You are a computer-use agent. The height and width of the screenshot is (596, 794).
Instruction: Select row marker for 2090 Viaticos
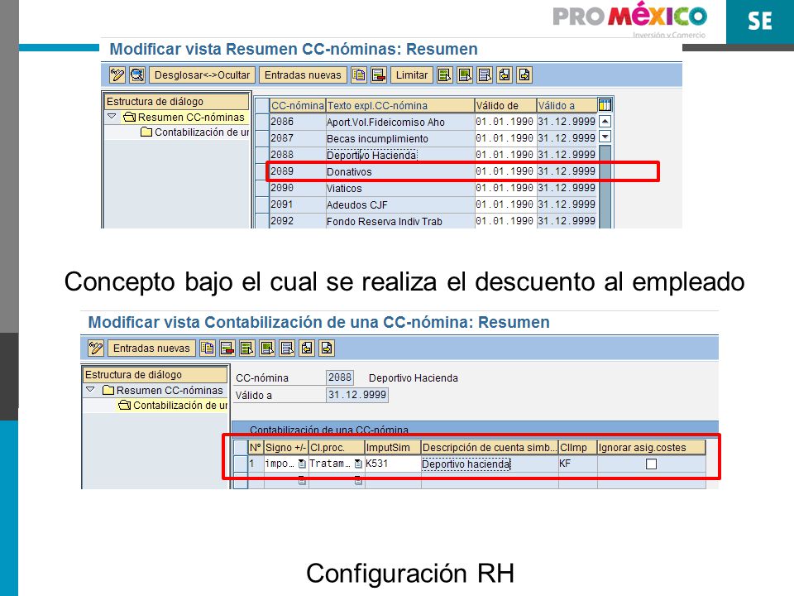tap(262, 188)
